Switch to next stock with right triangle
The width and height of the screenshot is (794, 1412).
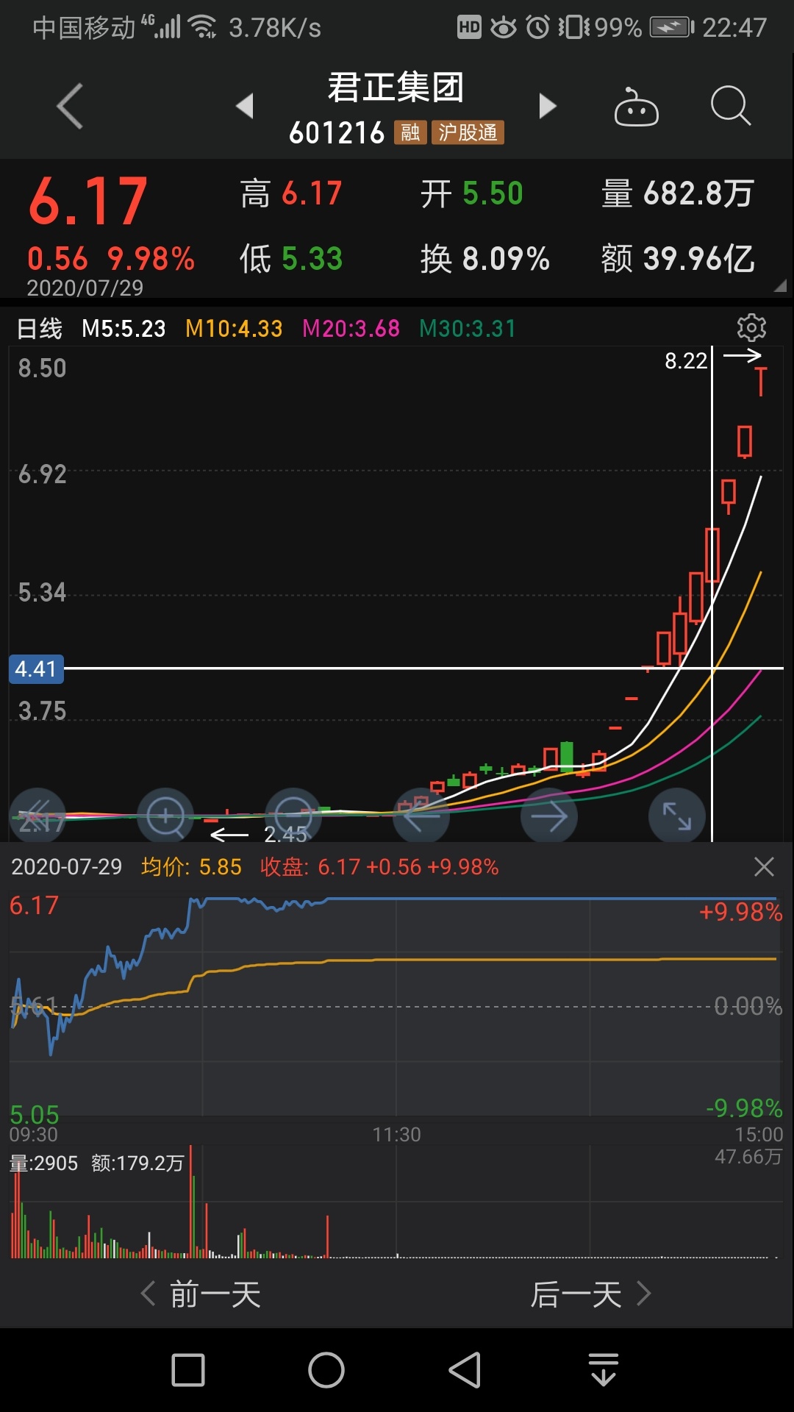547,106
